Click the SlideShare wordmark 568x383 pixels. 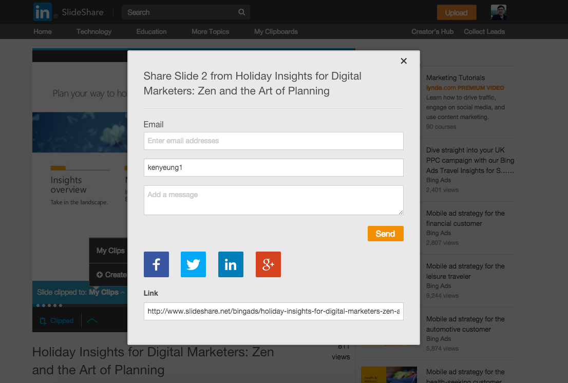point(83,12)
